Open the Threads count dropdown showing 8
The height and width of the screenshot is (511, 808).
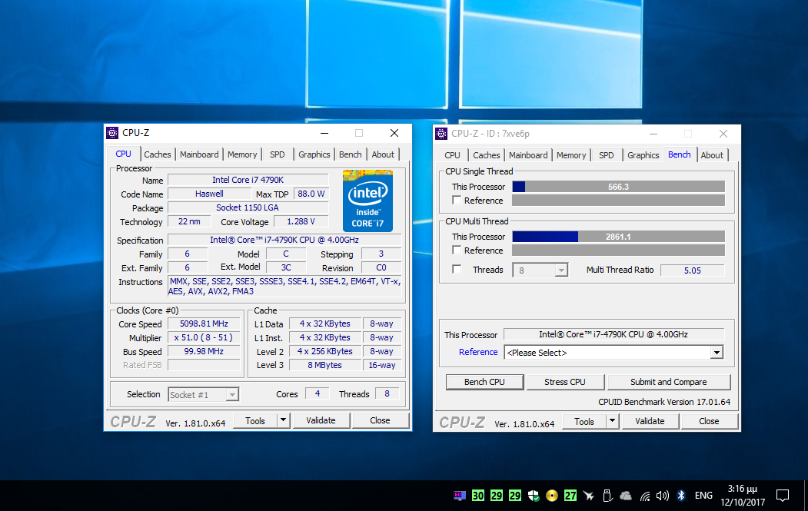(540, 270)
